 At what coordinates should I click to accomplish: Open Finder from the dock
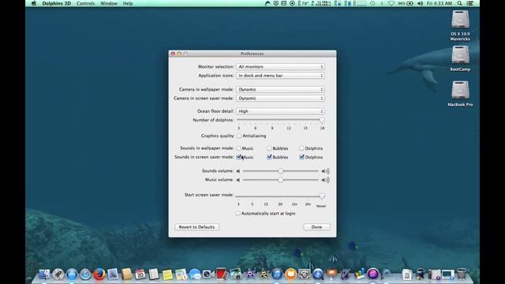44,274
